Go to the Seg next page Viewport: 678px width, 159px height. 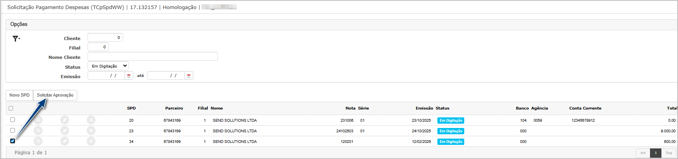(x=669, y=153)
